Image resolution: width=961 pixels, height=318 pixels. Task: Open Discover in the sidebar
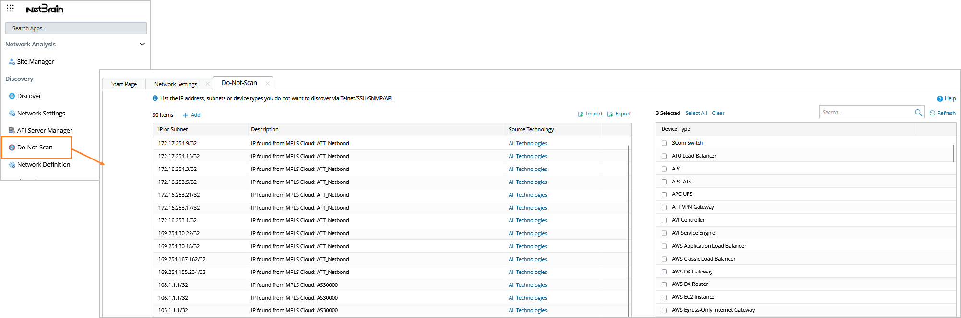tap(29, 96)
